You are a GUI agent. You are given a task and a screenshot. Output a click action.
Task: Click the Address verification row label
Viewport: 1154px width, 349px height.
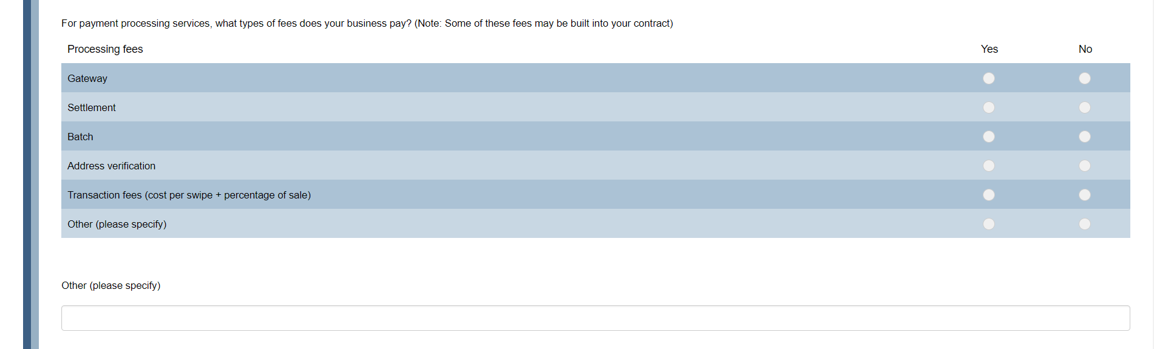click(x=111, y=166)
